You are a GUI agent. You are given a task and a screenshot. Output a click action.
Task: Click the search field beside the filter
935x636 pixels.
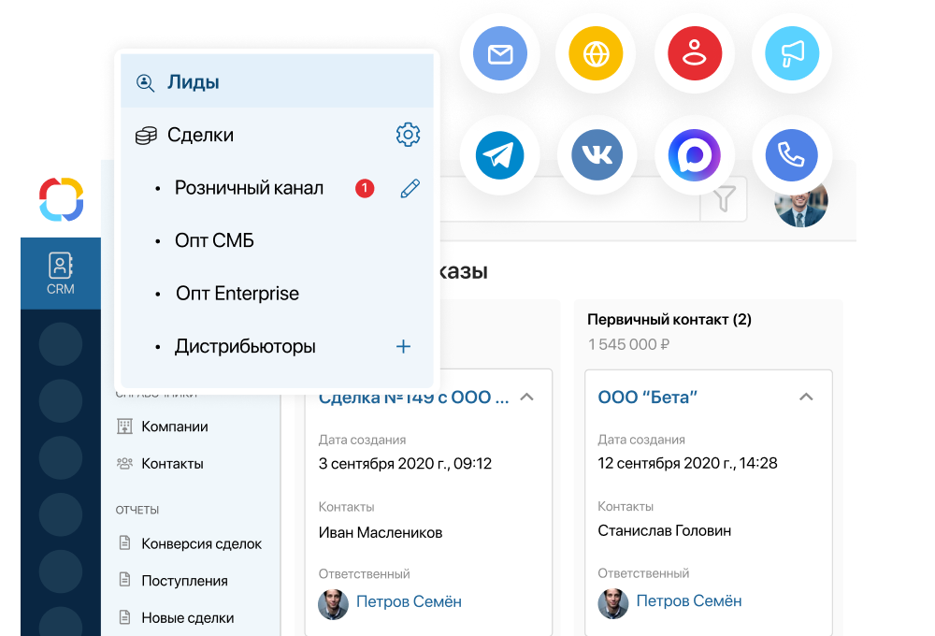(569, 199)
